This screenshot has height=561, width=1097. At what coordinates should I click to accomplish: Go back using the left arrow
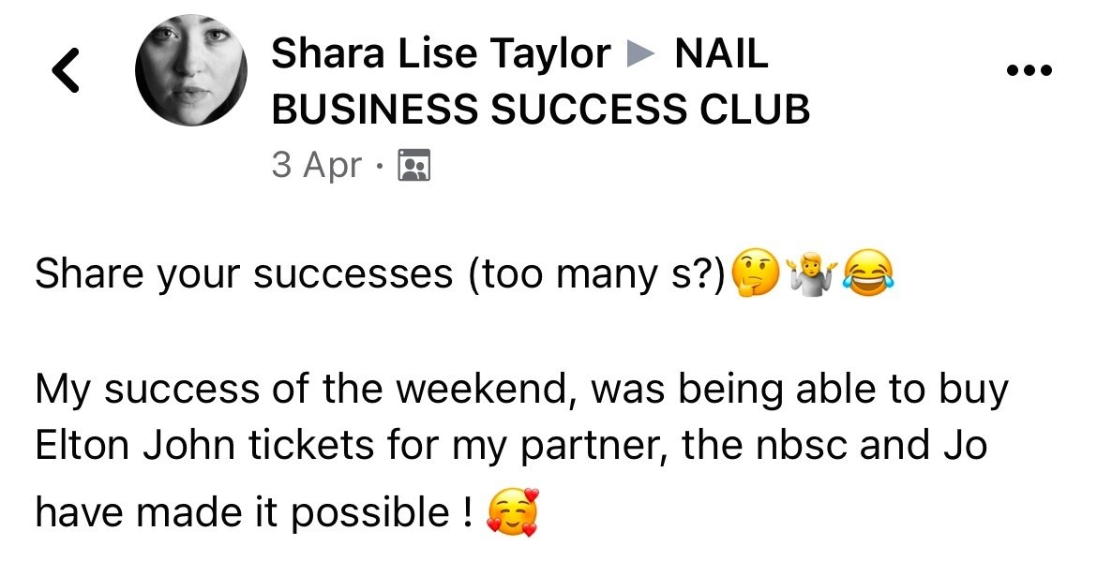64,72
